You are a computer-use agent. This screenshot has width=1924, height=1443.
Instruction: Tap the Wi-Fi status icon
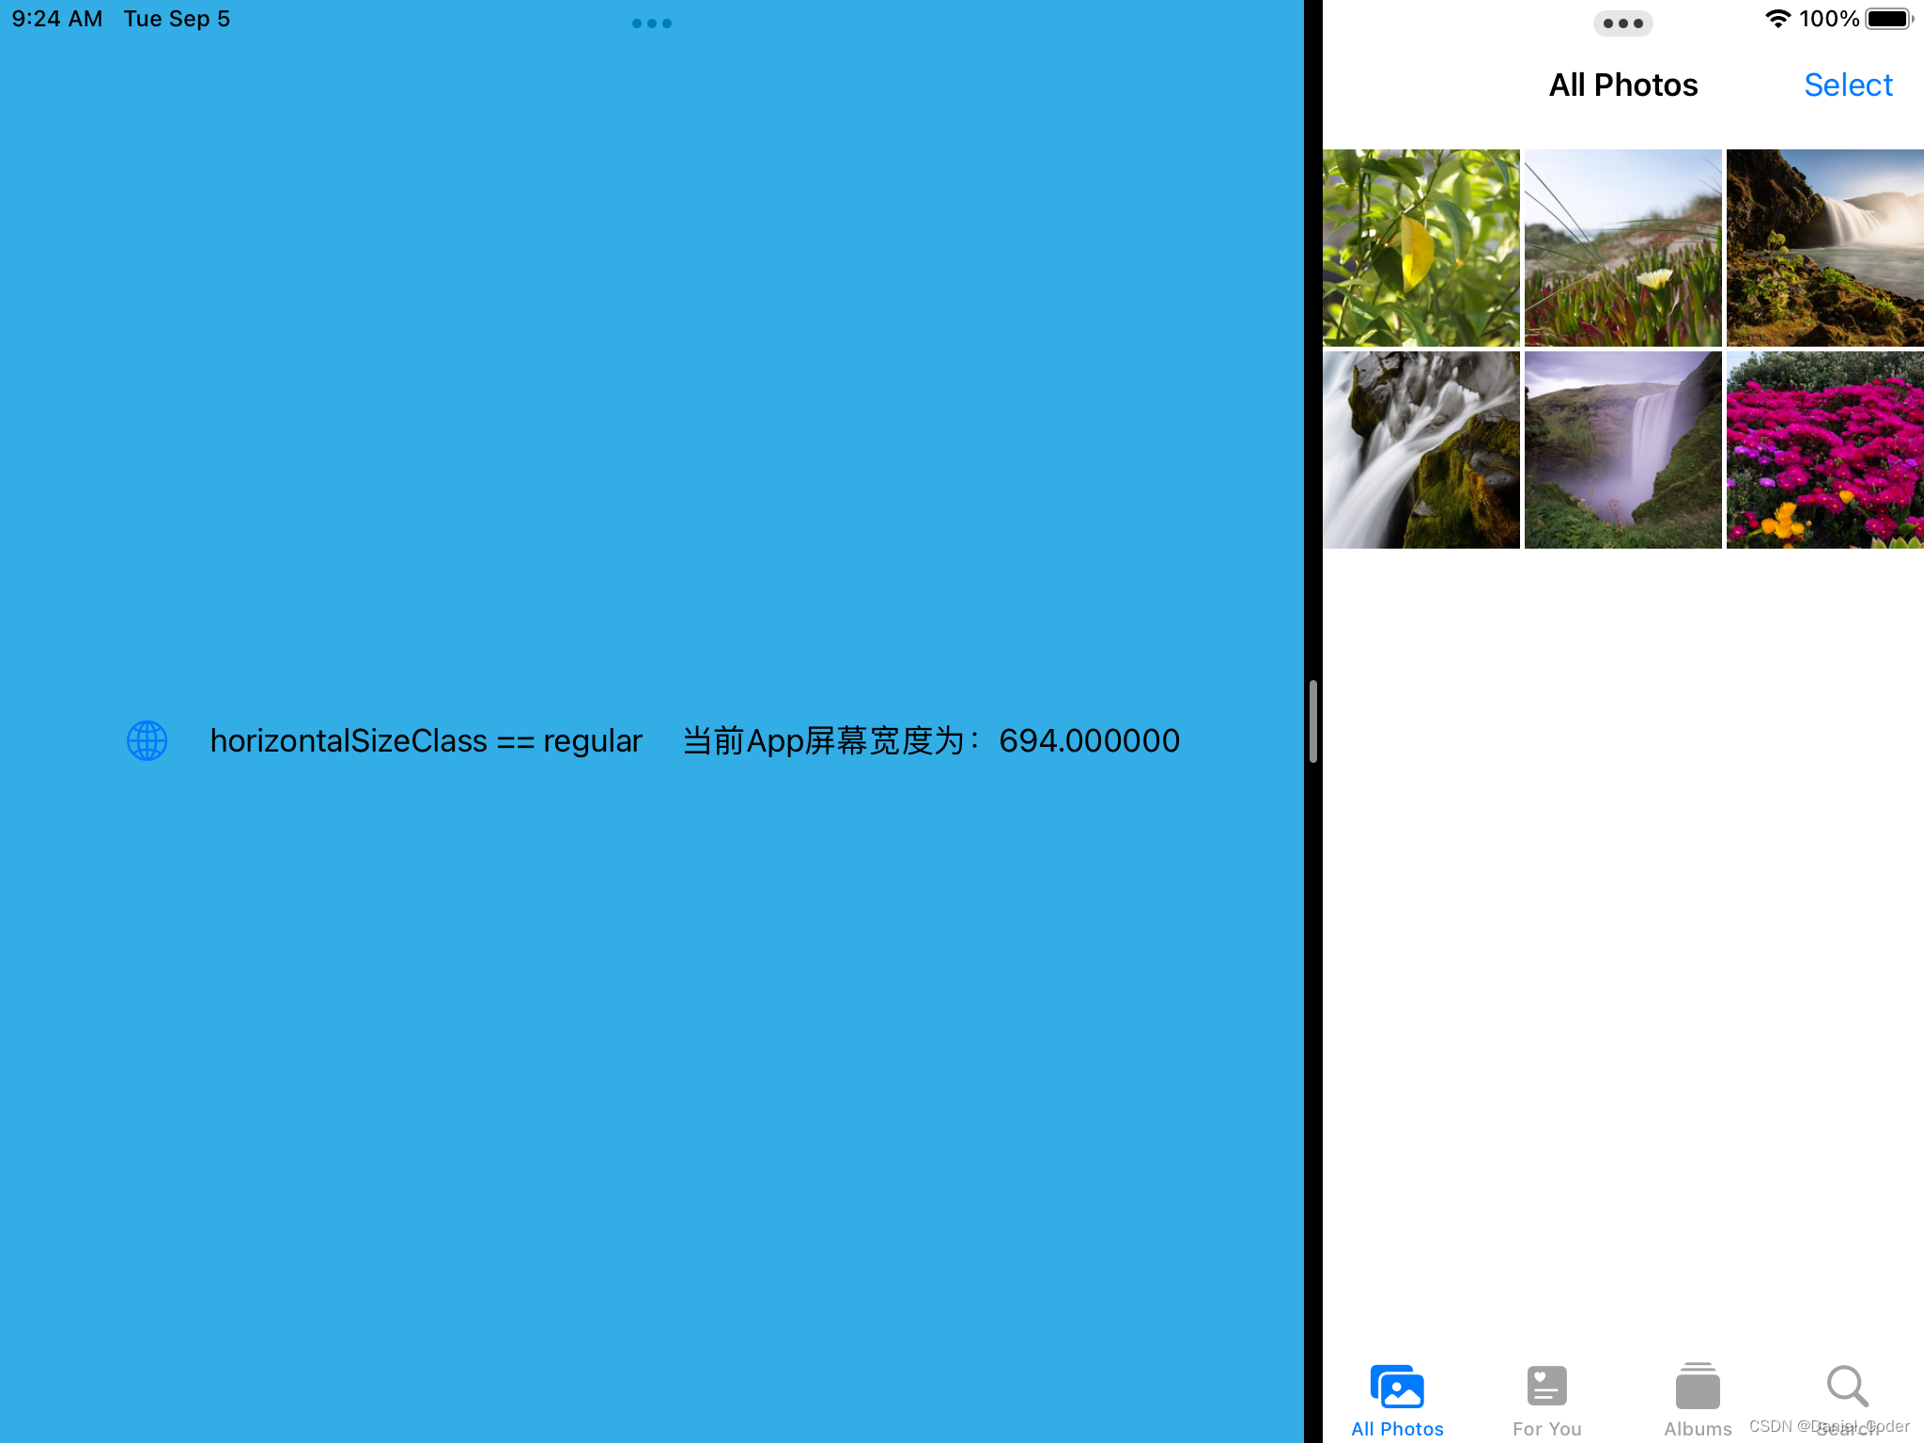(1777, 19)
